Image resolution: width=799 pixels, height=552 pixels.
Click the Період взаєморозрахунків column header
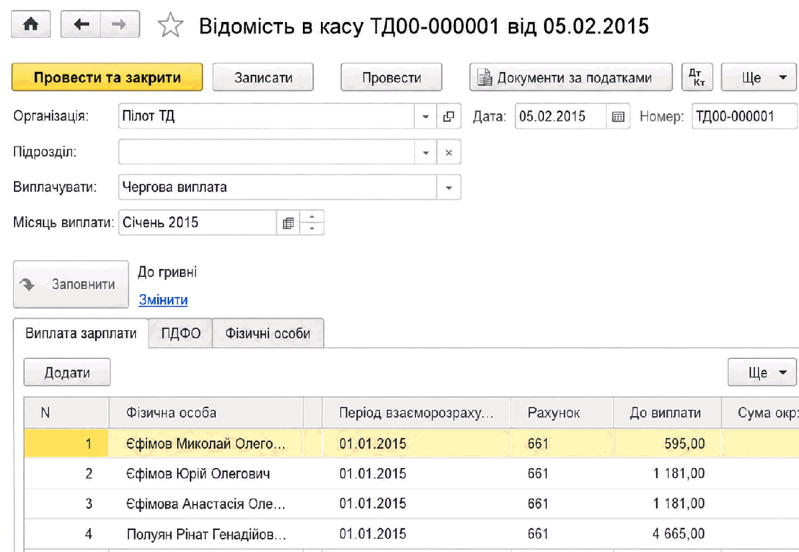coord(416,413)
